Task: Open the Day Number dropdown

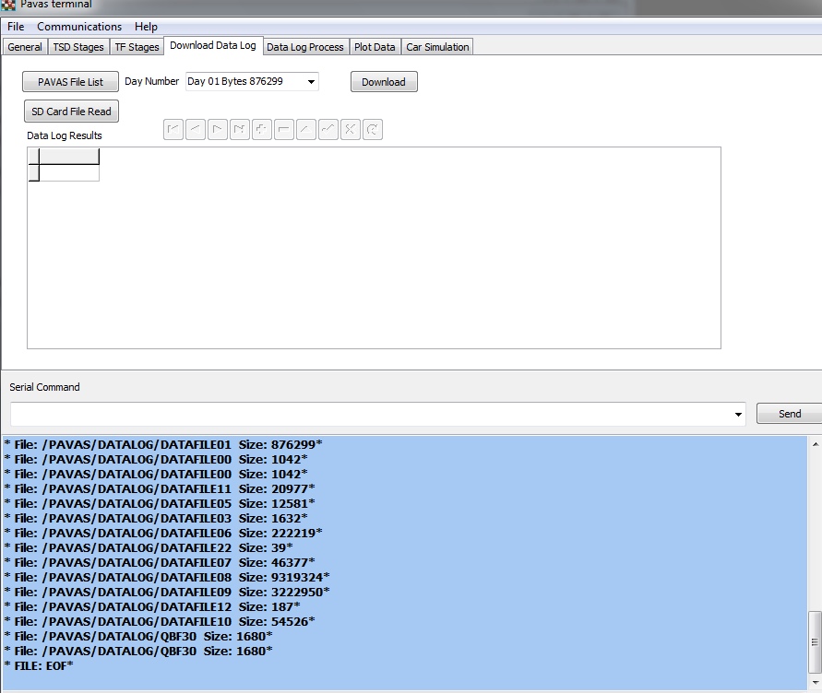Action: pos(311,82)
